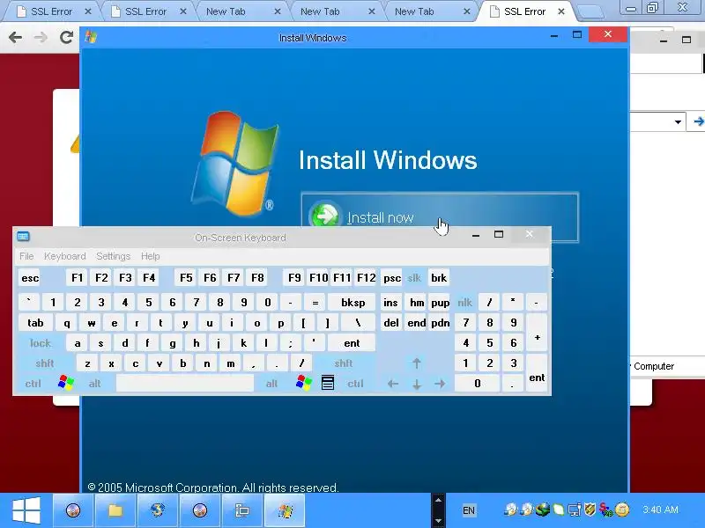Toggle the left ctrl key

(33, 384)
